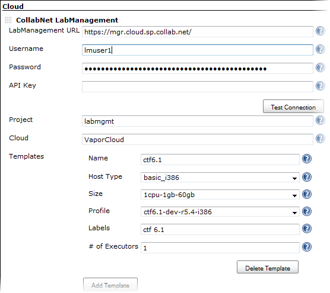Click the LabManagement URL text field

coord(198,32)
